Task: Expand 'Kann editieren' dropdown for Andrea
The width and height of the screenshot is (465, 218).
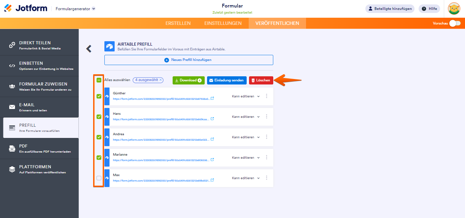Action: coord(246,137)
